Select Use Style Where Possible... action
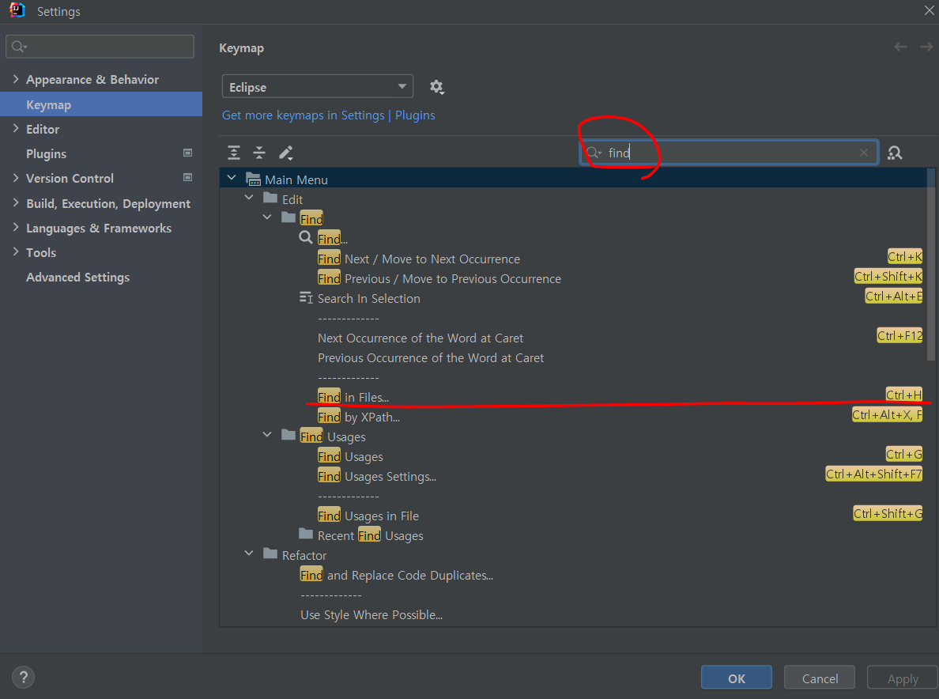The height and width of the screenshot is (699, 939). pos(371,614)
